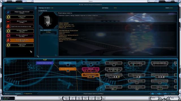Screen dimensions: 181x101
Task: Choose Новые виды двигателей (4 нед.) in research list
Action: (x=22, y=12)
